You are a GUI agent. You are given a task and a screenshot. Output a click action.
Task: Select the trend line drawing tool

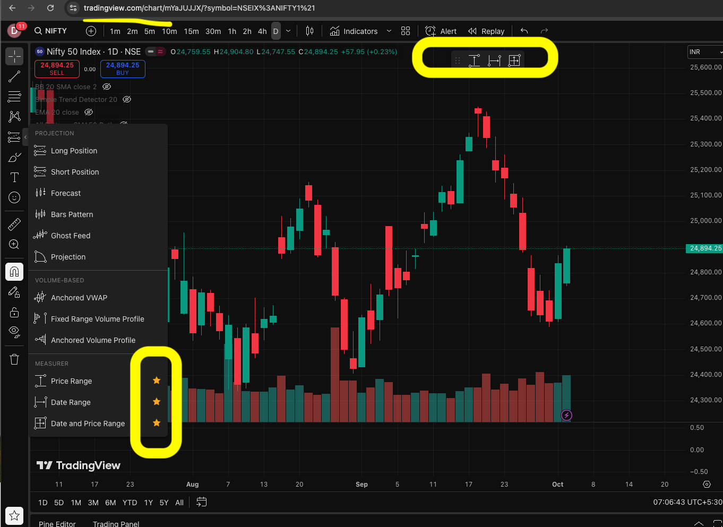(14, 76)
